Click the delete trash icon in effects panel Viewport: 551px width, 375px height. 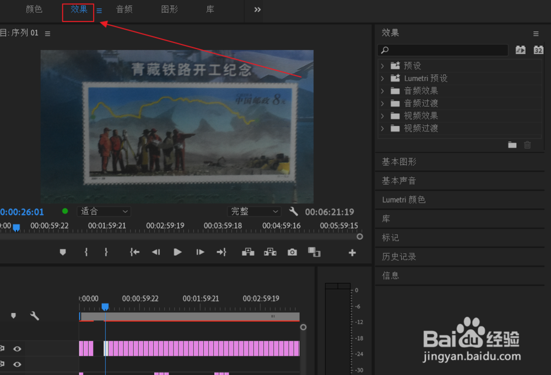pyautogui.click(x=527, y=145)
